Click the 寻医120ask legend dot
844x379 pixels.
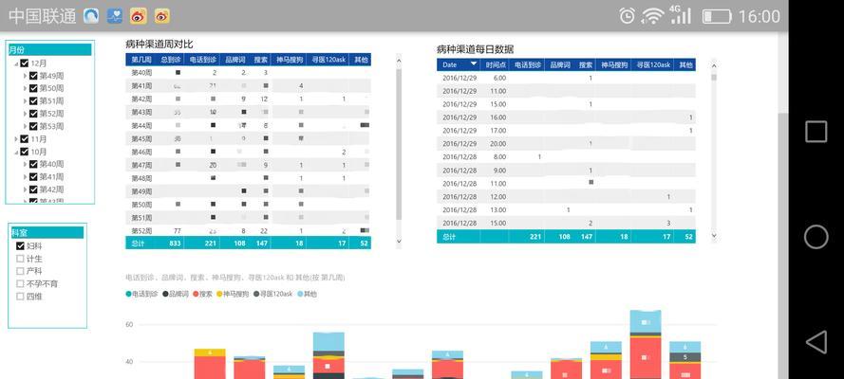(256, 294)
